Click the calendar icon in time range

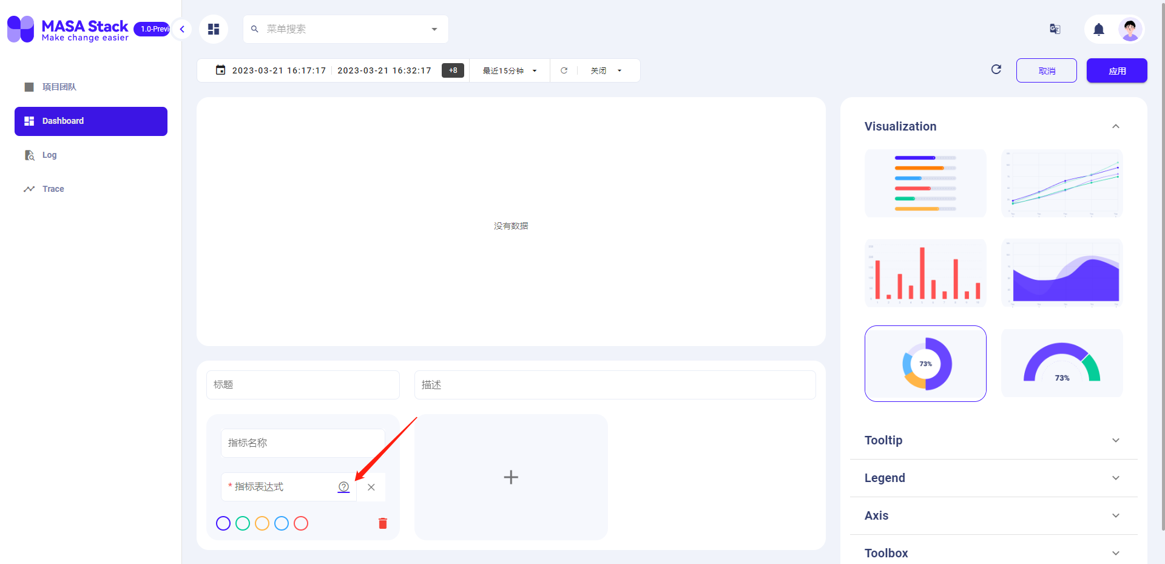pyautogui.click(x=221, y=70)
